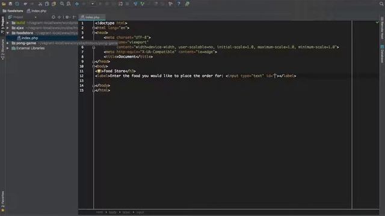Hide the Project panel with the hide icon
385x216 pixels.
(x=74, y=17)
